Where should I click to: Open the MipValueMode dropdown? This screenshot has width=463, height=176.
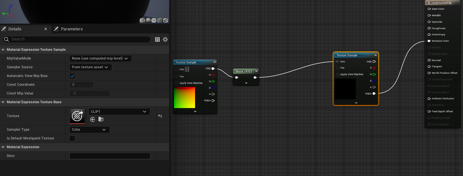[100, 59]
